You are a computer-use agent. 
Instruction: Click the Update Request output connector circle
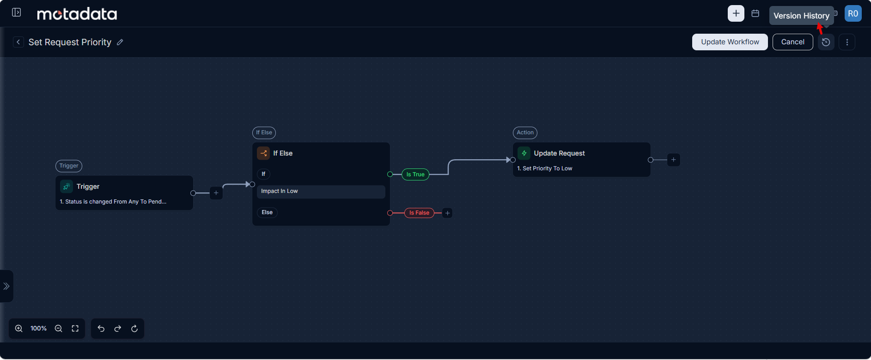(x=651, y=160)
